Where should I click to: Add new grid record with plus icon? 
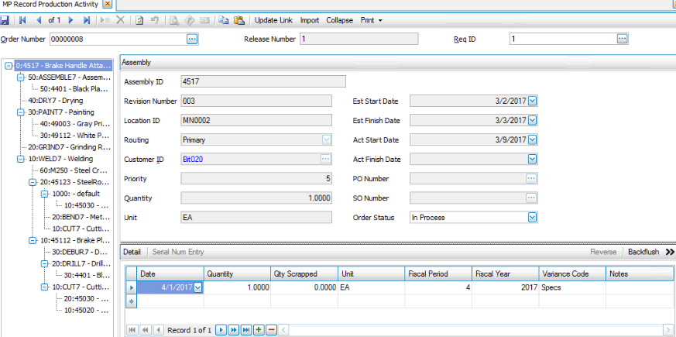259,330
